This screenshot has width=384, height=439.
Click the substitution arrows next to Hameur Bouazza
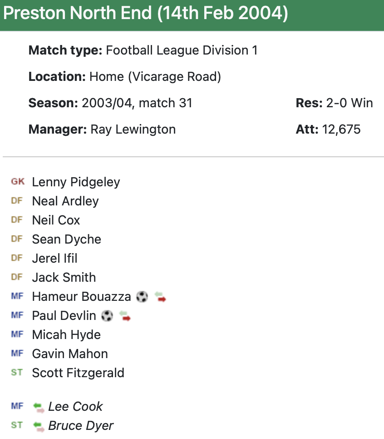160,297
